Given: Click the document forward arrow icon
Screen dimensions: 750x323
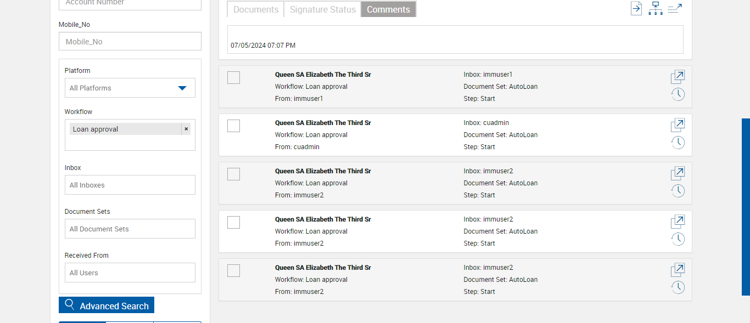Looking at the screenshot, I should tap(636, 8).
